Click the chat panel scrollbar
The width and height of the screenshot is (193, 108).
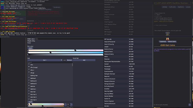pos(190,75)
